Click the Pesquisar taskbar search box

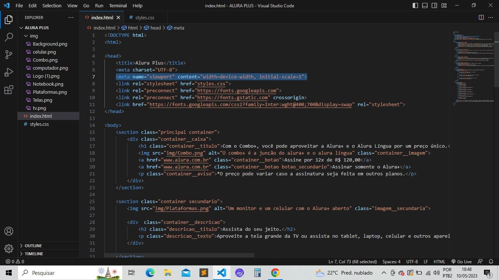pos(70,273)
